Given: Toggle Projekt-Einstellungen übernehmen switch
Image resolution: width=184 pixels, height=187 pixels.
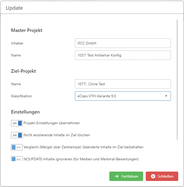Looking at the screenshot, I should point(17,123).
